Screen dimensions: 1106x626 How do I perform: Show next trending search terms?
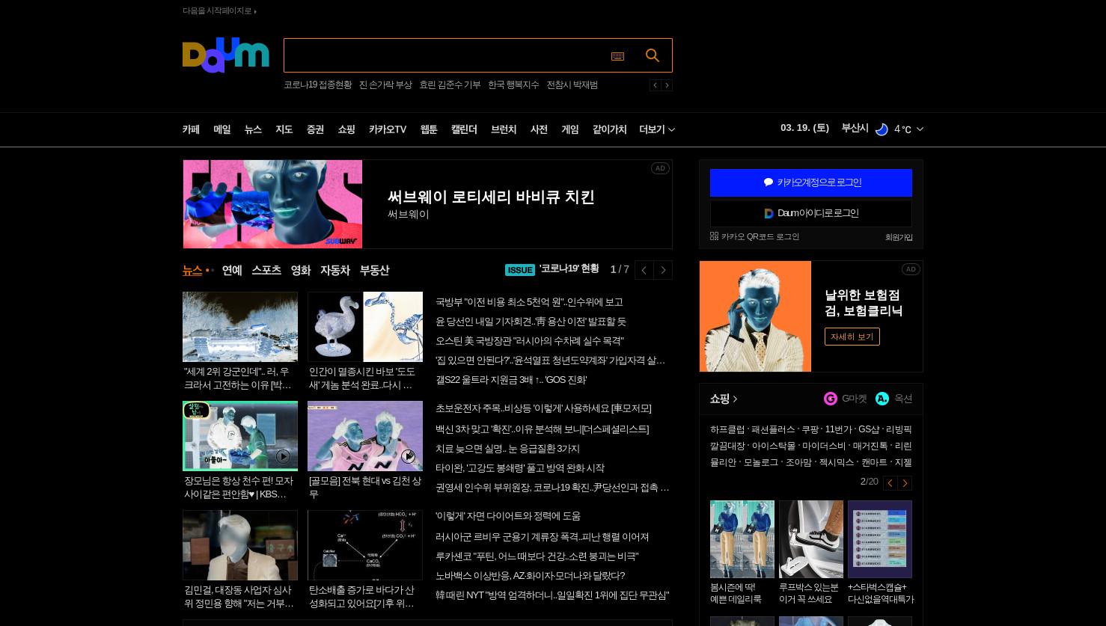tap(667, 85)
